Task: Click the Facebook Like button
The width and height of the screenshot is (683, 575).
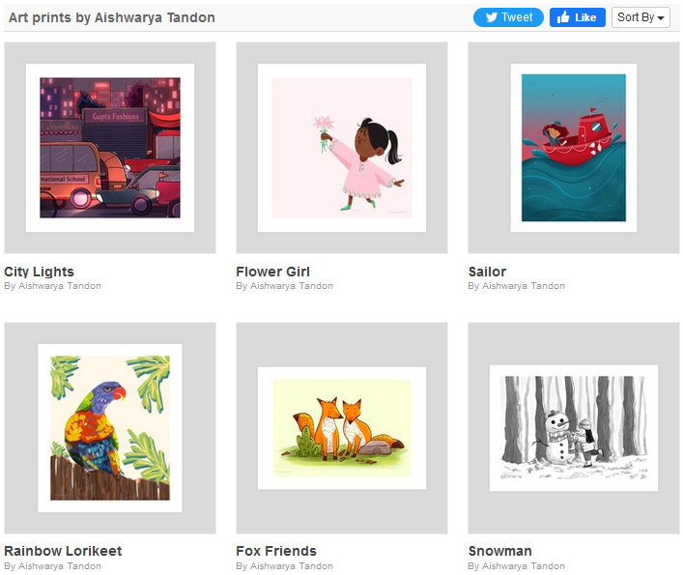Action: (x=577, y=17)
